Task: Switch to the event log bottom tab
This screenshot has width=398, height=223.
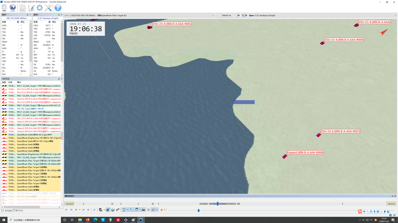Action: tap(18, 211)
